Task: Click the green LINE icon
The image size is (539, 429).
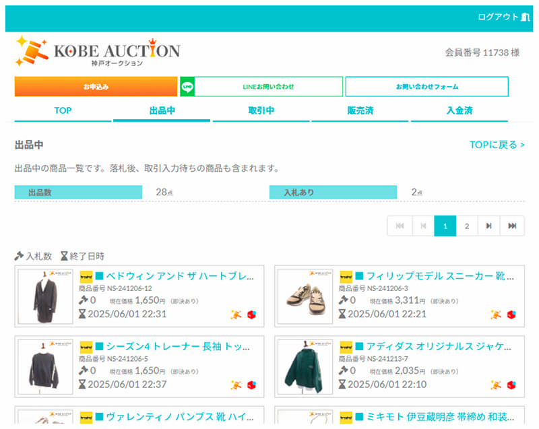Action: click(187, 87)
